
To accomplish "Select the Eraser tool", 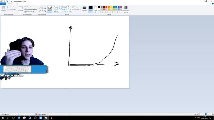I will coord(40,11).
